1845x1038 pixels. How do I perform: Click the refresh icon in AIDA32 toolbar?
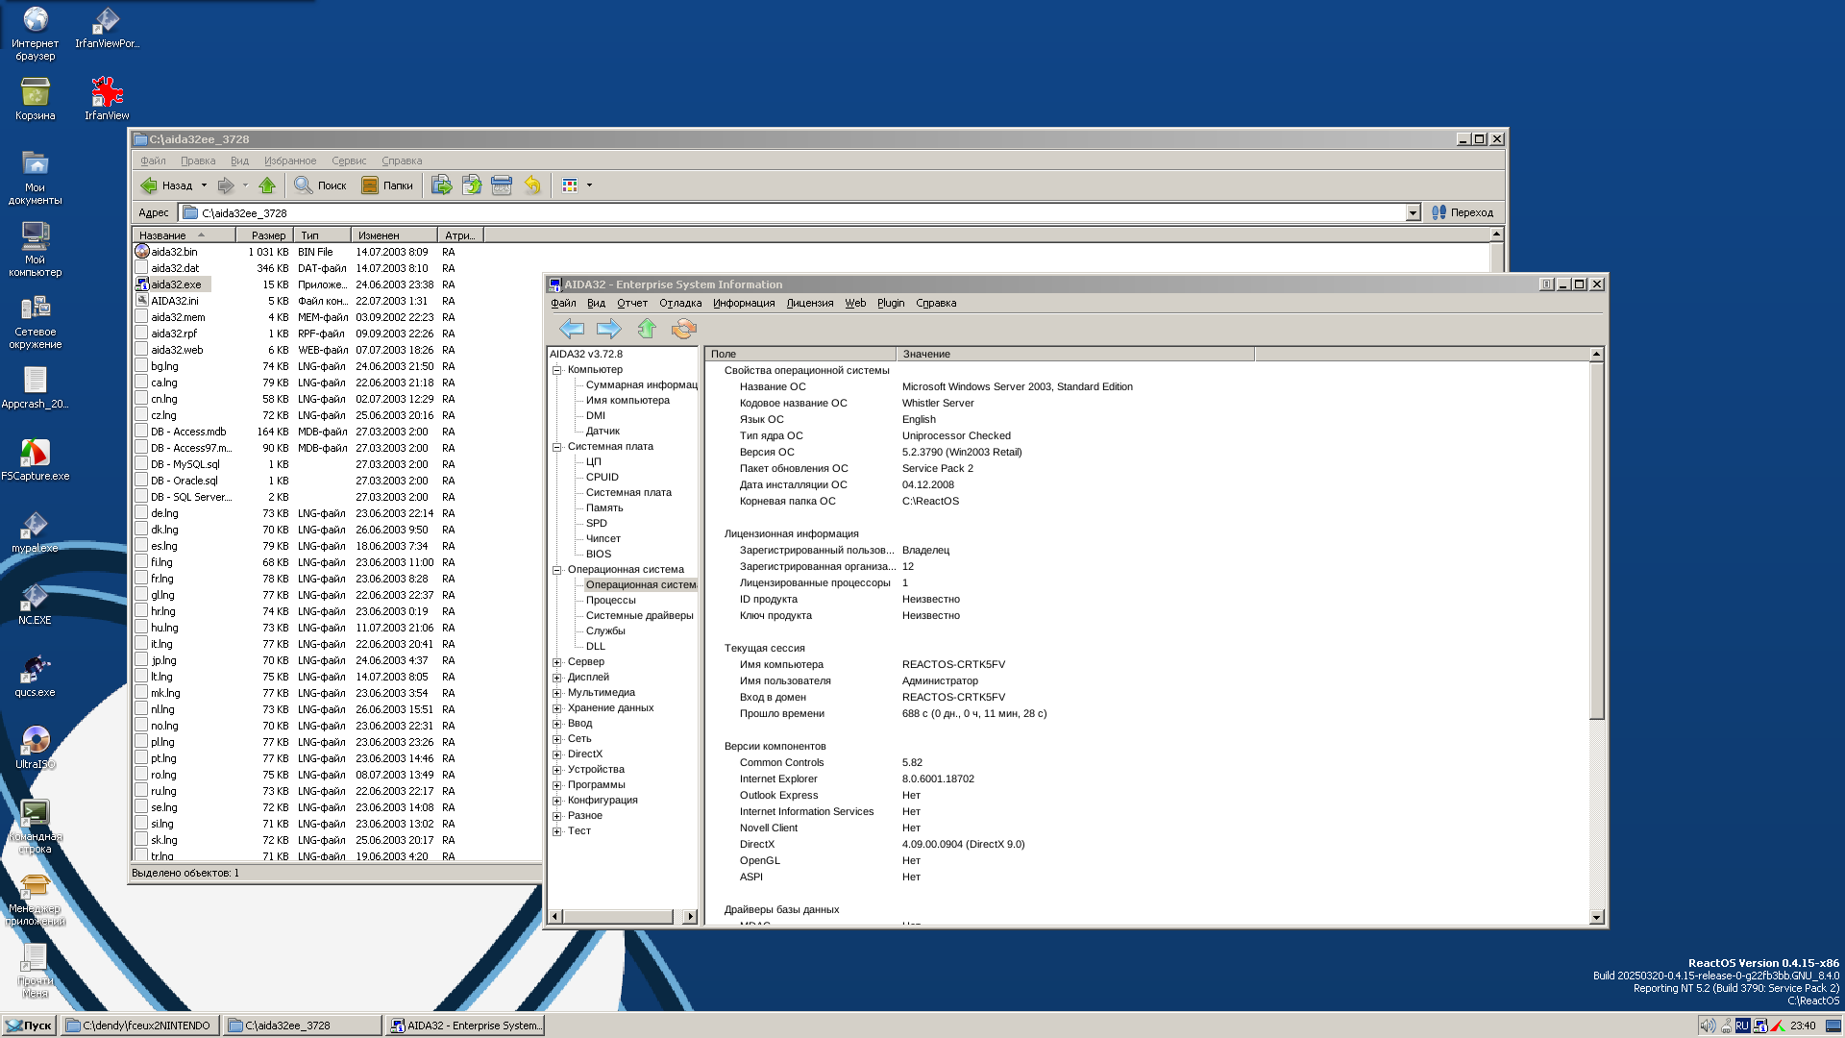683,330
